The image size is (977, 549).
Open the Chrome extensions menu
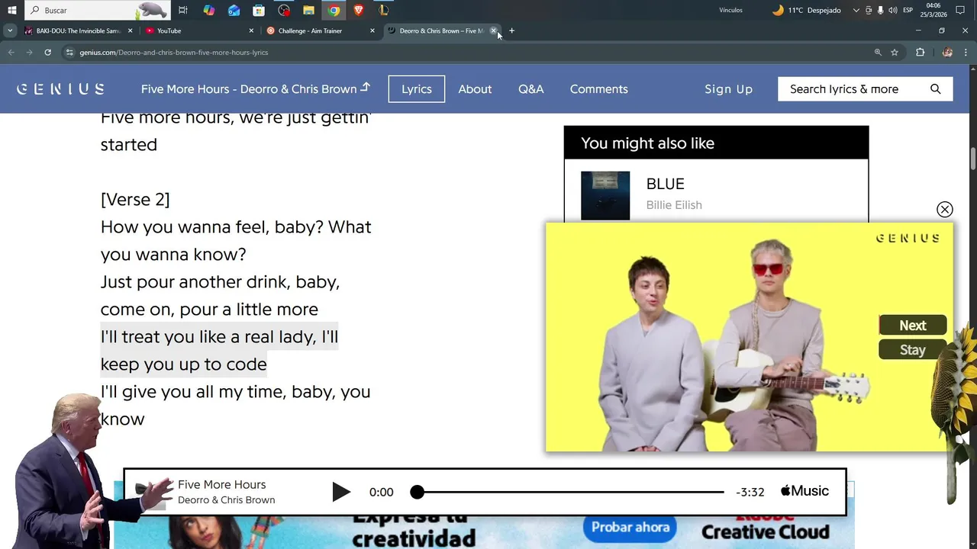(x=920, y=52)
